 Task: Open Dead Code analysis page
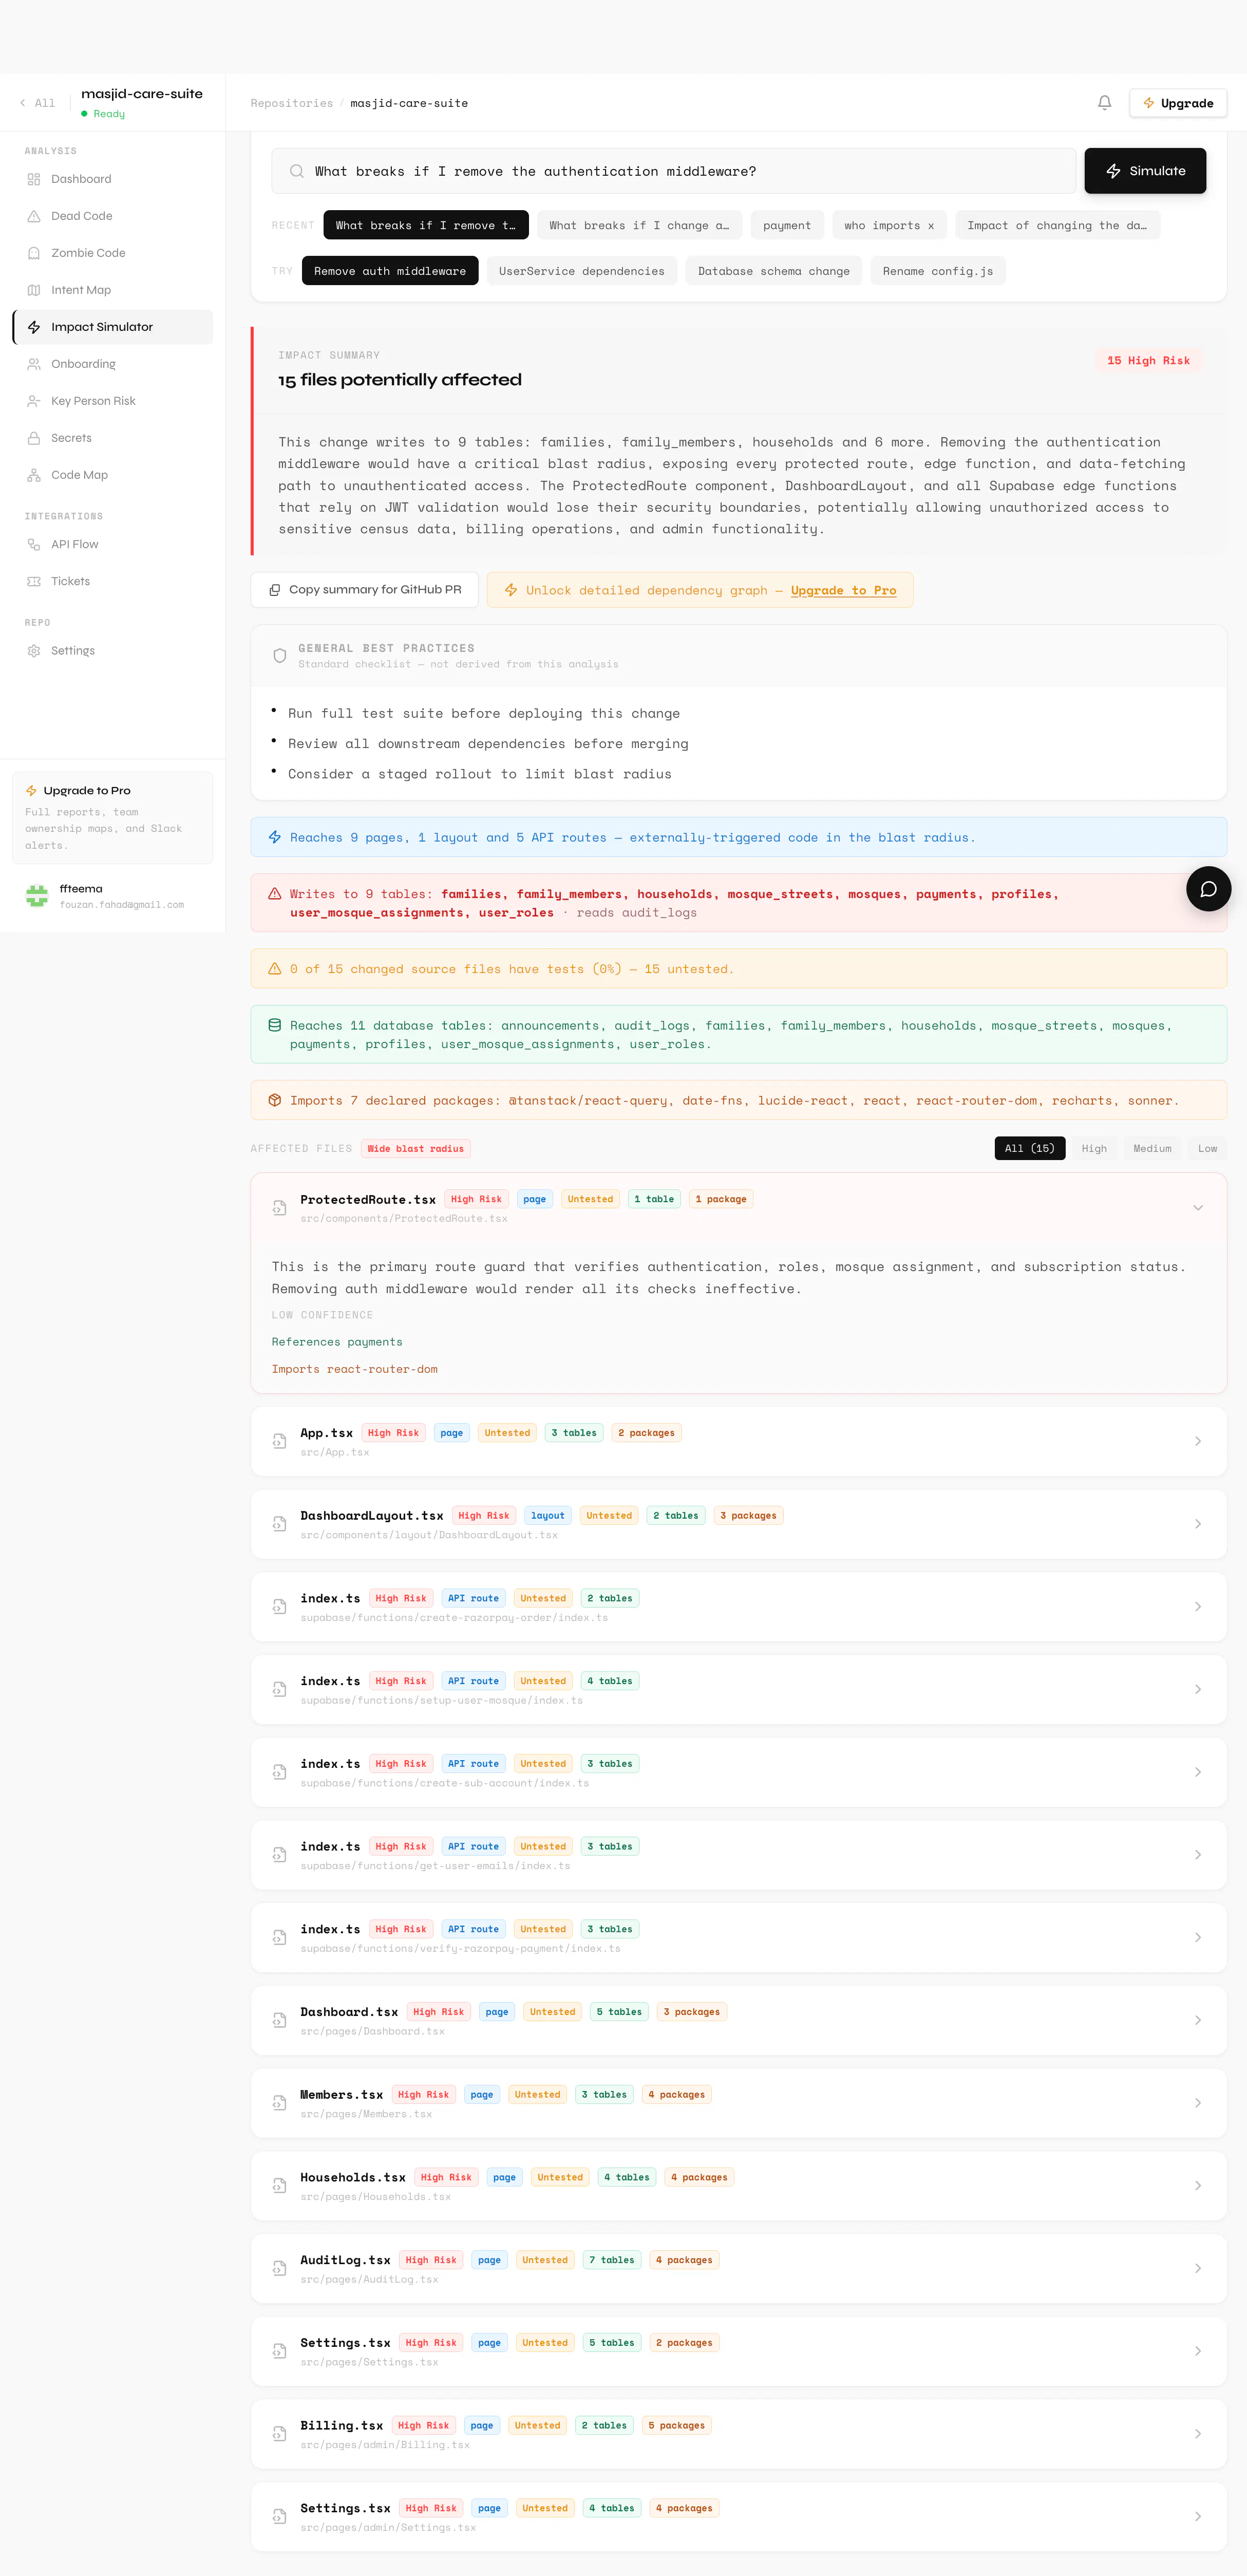[113, 216]
